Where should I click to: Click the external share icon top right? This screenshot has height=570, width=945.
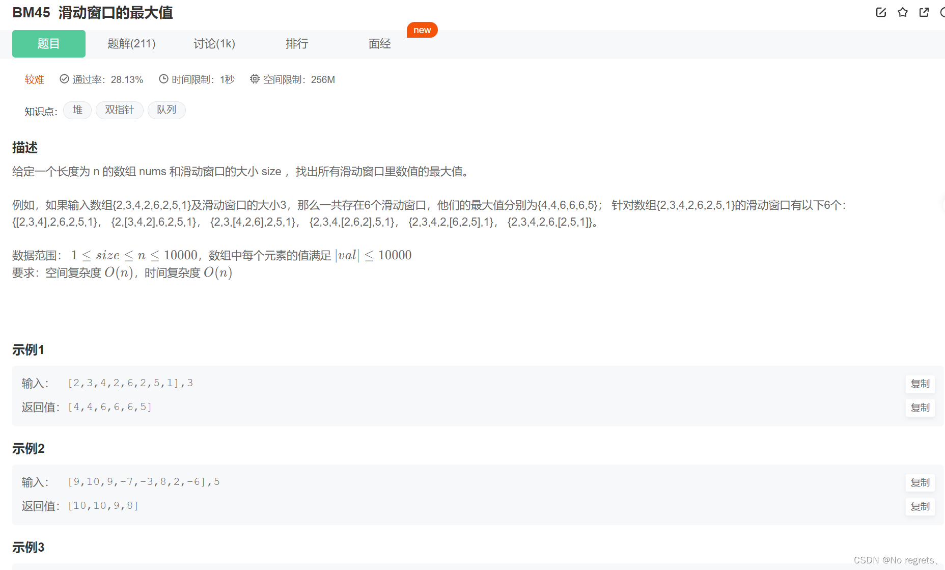[x=924, y=12]
